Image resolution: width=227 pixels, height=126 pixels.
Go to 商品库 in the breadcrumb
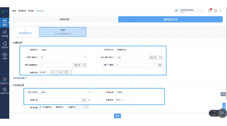pyautogui.click(x=31, y=11)
